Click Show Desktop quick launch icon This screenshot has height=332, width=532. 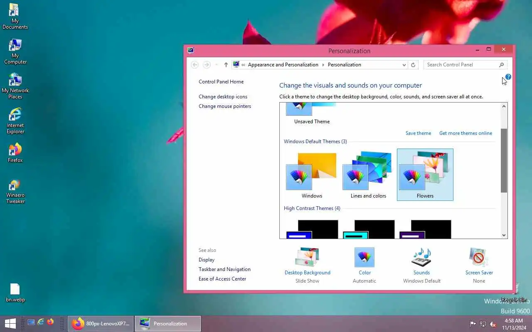pos(31,322)
